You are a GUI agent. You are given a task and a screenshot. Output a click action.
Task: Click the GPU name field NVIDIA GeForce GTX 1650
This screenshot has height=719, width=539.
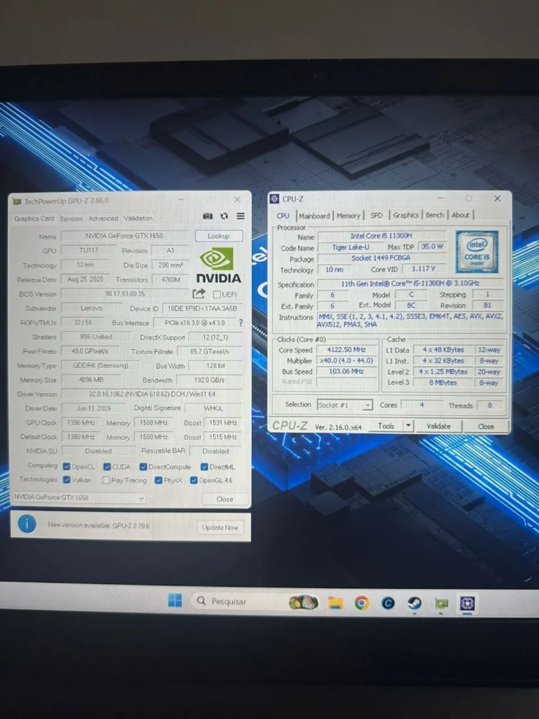124,236
